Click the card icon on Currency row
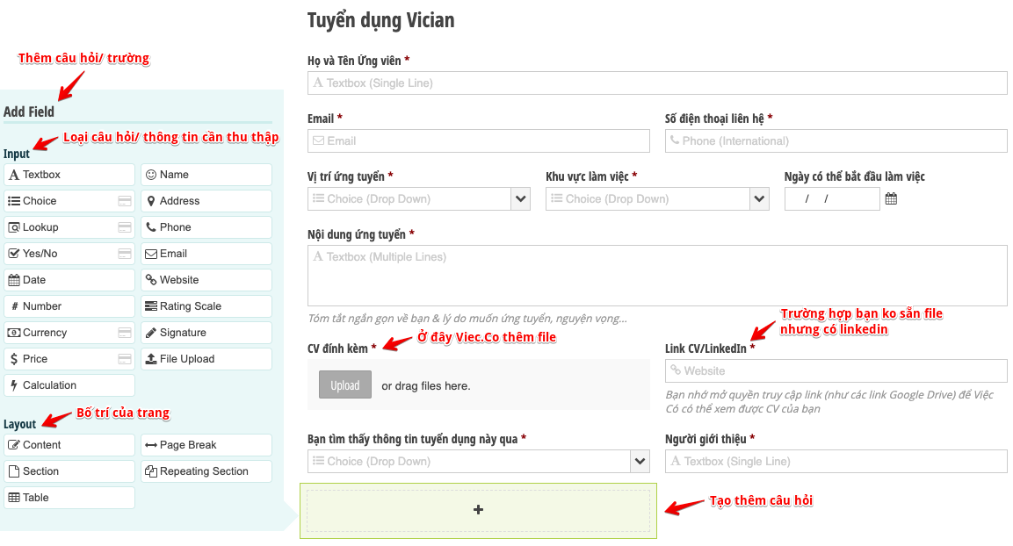1013x546 pixels. (x=125, y=333)
